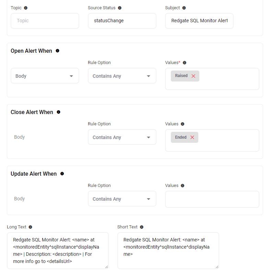
Task: Remove the Ended value tag
Action: (x=192, y=137)
